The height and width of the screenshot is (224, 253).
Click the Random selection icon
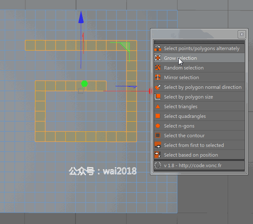pyautogui.click(x=158, y=68)
